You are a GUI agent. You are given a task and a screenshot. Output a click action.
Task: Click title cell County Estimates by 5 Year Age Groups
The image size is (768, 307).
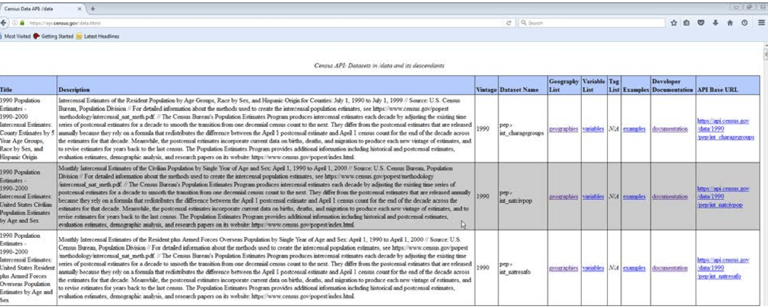coord(27,129)
